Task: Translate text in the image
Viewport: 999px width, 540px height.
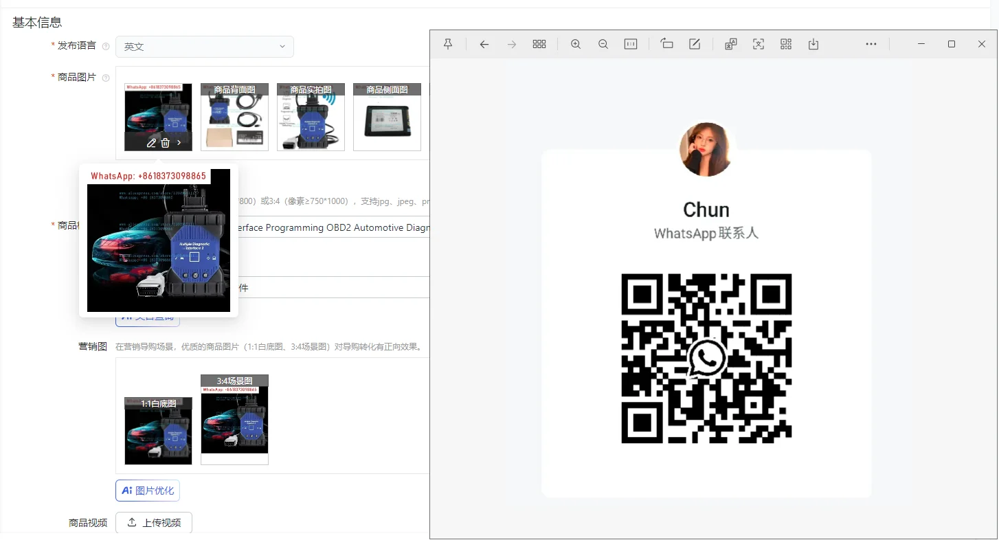Action: tap(731, 44)
